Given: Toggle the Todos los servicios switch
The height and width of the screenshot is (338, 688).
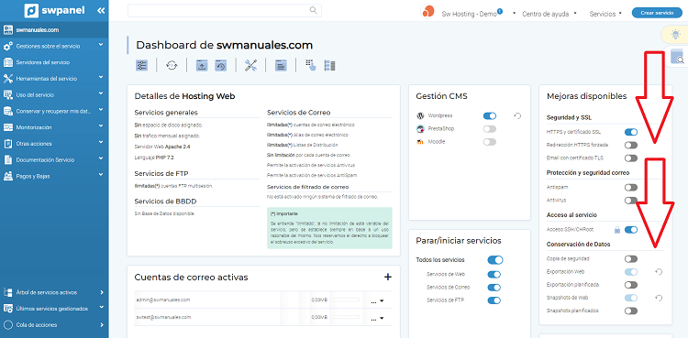Looking at the screenshot, I should (x=495, y=260).
